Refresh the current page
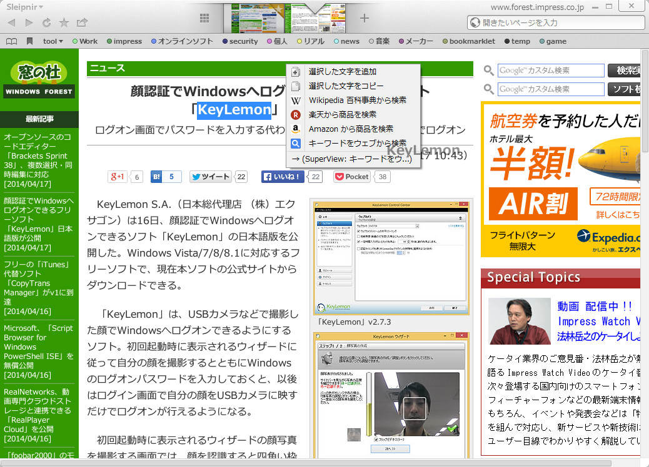This screenshot has width=649, height=467. click(x=46, y=21)
